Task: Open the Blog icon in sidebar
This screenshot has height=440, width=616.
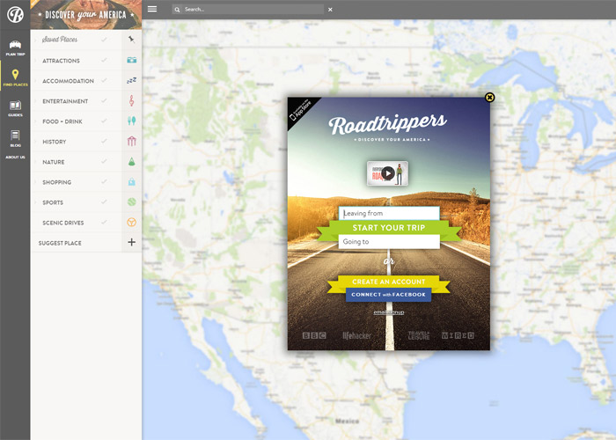Action: pos(15,136)
